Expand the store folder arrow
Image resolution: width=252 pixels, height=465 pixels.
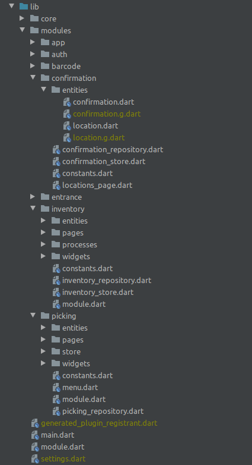point(43,351)
